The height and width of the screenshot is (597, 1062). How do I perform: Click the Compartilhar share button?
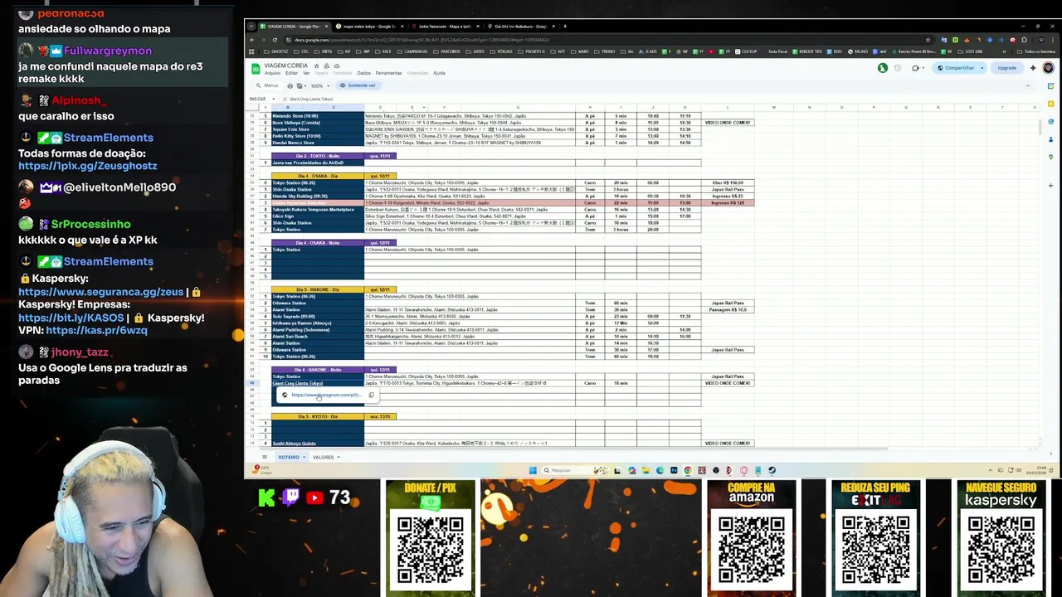[x=956, y=68]
